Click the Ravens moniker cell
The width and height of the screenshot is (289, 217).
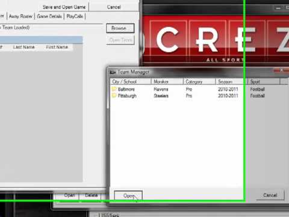pos(161,89)
